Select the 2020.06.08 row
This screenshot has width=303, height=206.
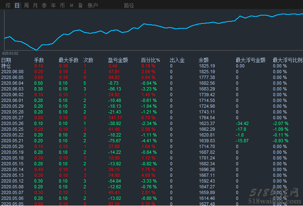(12, 72)
